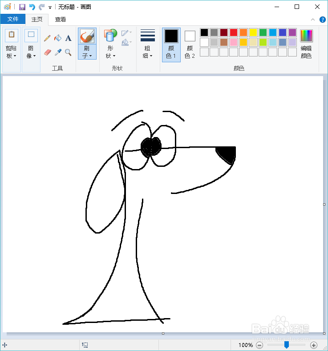
Task: Select the Text tool
Action: click(68, 38)
